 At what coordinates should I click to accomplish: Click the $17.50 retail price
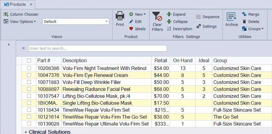pyautogui.click(x=161, y=103)
